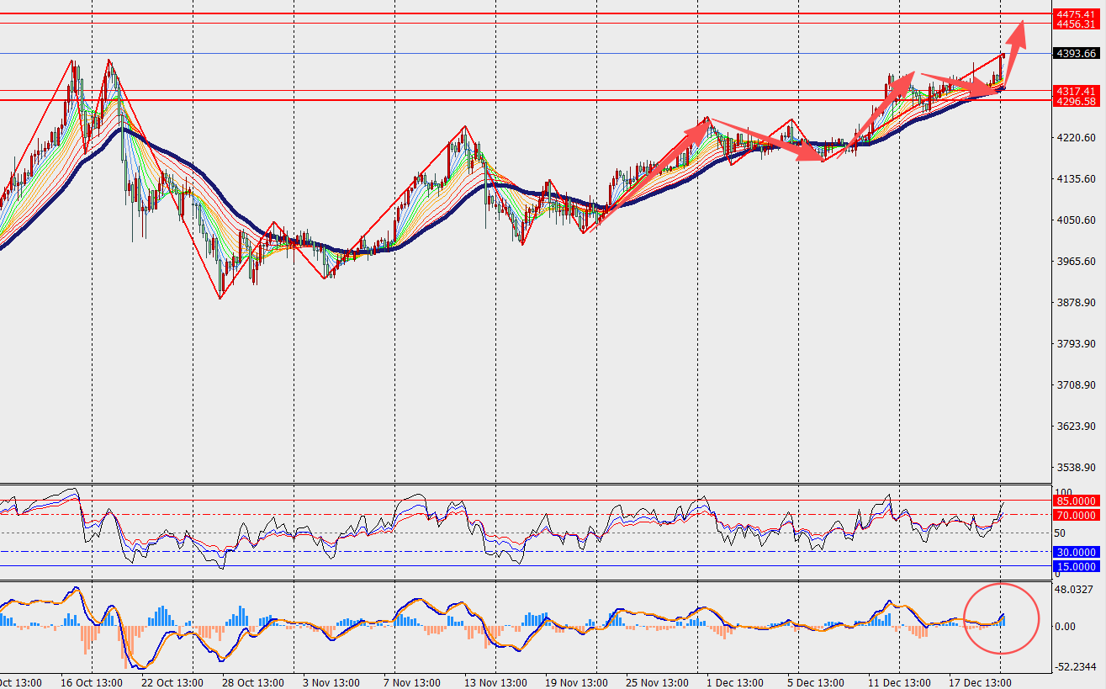Click the 85.0000 red indicator level label
This screenshot has height=689, width=1106.
1077,501
